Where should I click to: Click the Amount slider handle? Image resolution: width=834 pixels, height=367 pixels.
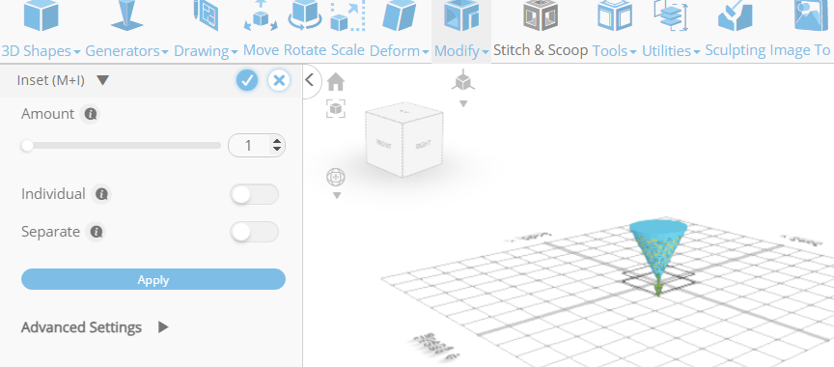[x=27, y=146]
